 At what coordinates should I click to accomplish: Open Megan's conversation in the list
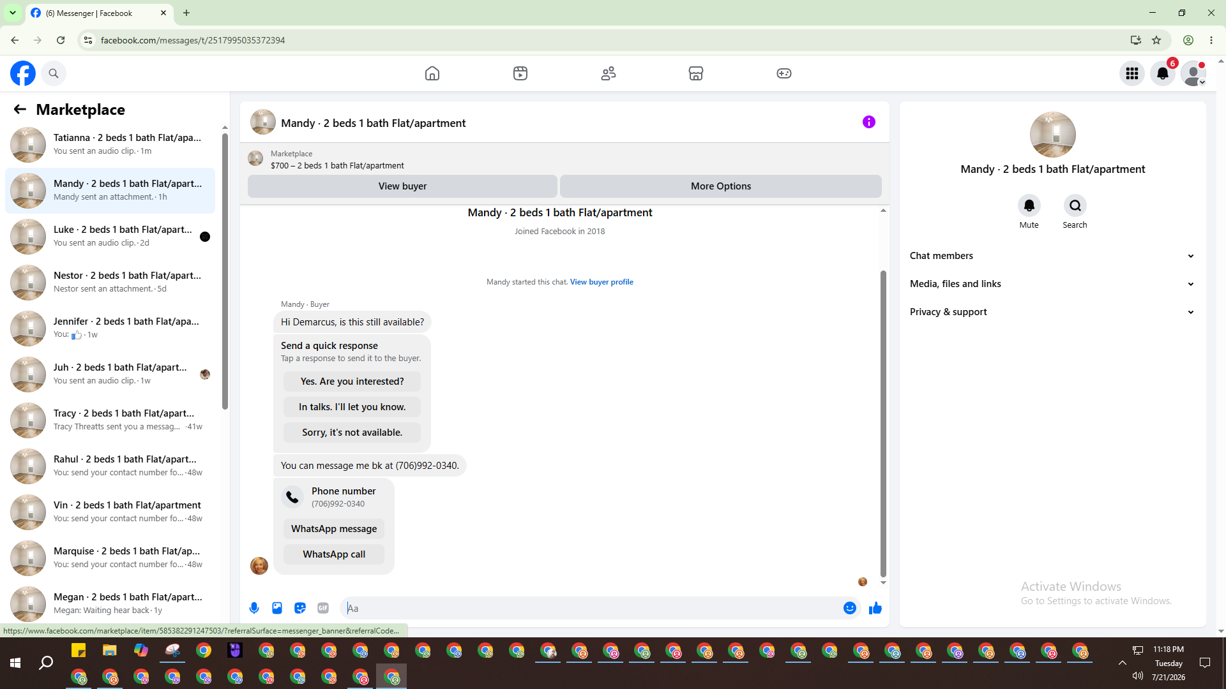click(110, 604)
